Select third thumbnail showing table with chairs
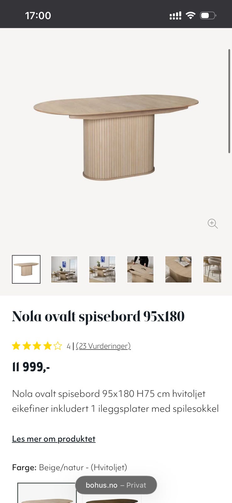Image resolution: width=232 pixels, height=503 pixels. click(102, 269)
